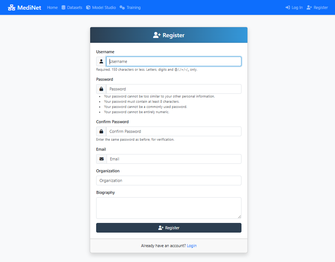Click inside the Biography text area

[x=168, y=208]
